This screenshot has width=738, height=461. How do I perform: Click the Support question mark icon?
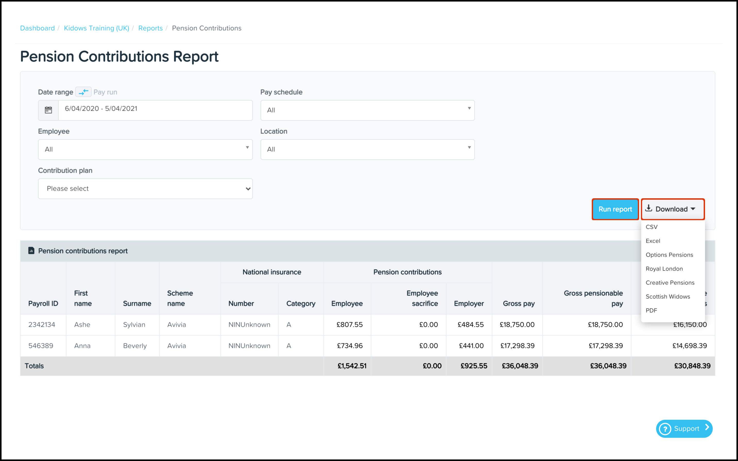point(665,429)
